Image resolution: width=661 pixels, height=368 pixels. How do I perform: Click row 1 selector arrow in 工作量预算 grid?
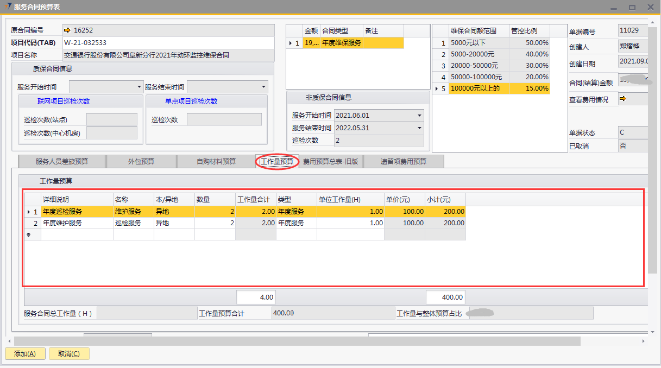point(32,212)
